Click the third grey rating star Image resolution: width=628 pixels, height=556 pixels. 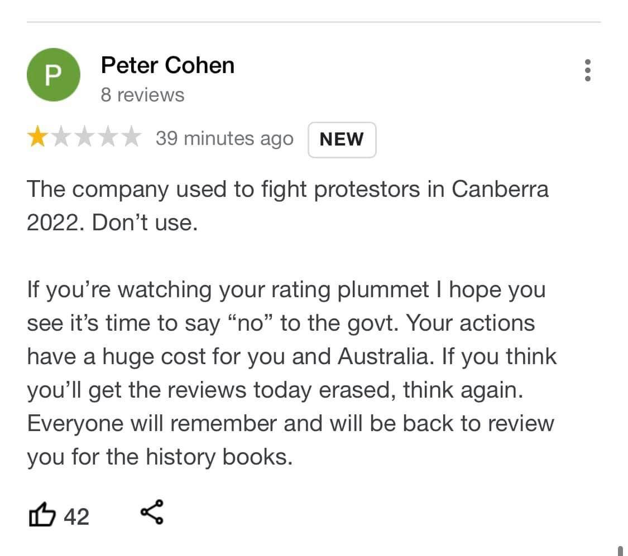pyautogui.click(x=84, y=137)
